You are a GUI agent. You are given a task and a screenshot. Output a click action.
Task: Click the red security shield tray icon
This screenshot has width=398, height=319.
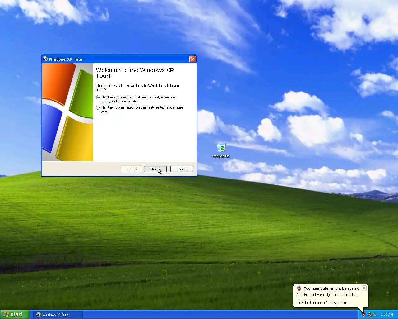coord(363,315)
